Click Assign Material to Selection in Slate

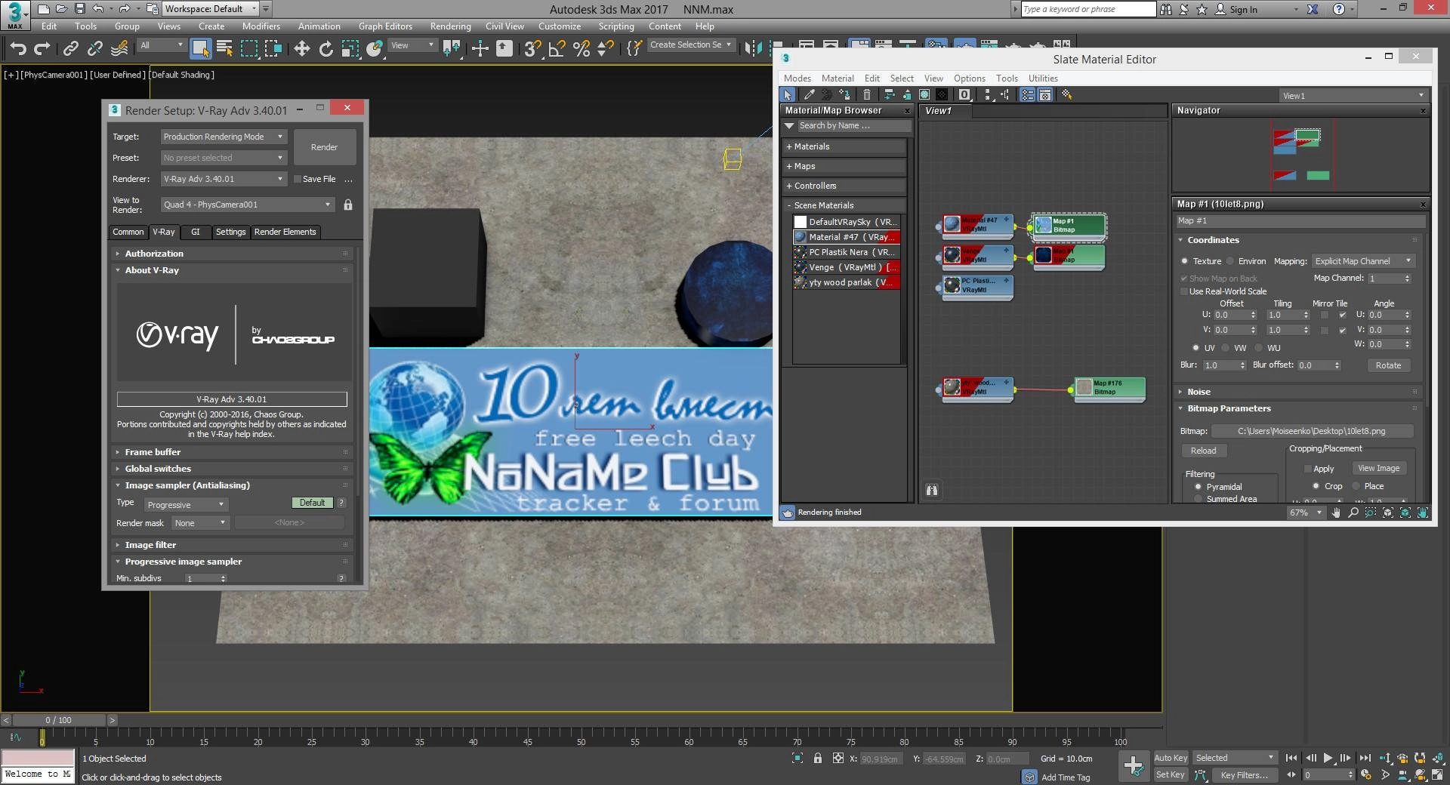tap(844, 95)
